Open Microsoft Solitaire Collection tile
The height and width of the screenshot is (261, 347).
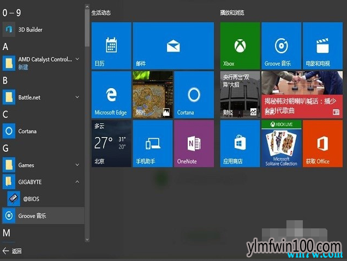pyautogui.click(x=282, y=144)
